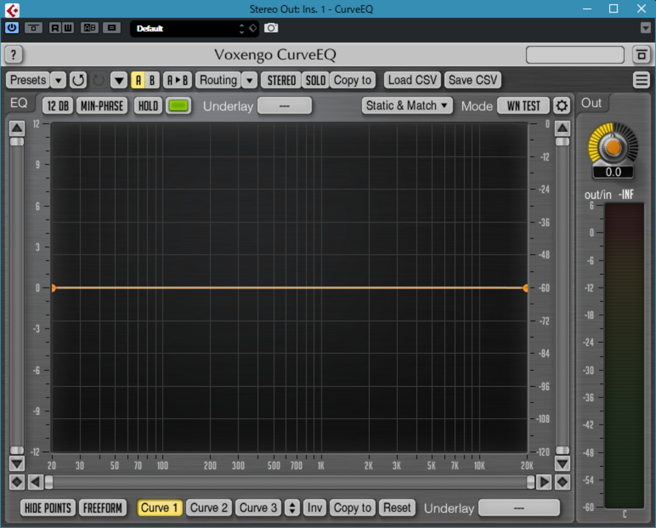Click the curve selector up-down stepper
Viewport: 656px width, 528px height.
pos(292,508)
